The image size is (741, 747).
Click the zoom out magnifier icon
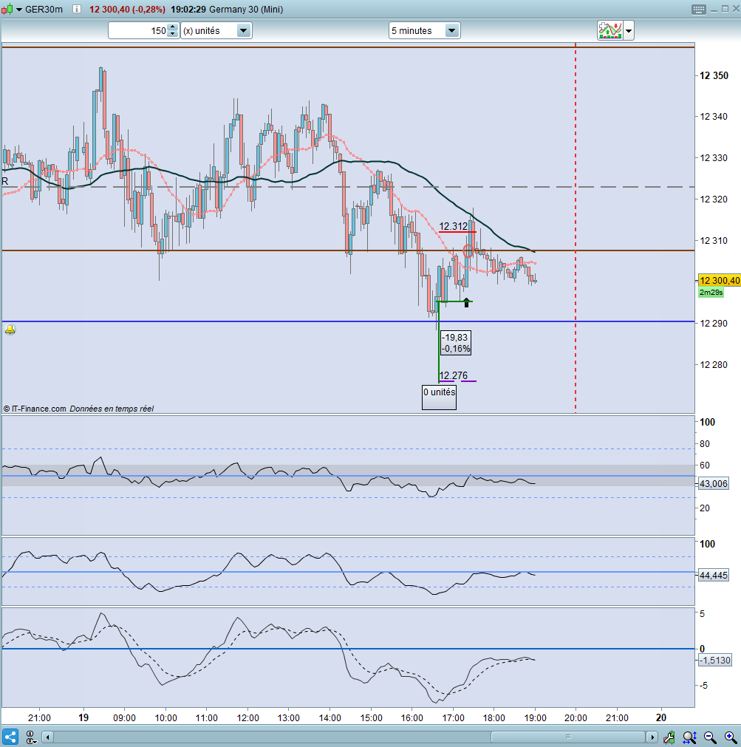click(710, 737)
